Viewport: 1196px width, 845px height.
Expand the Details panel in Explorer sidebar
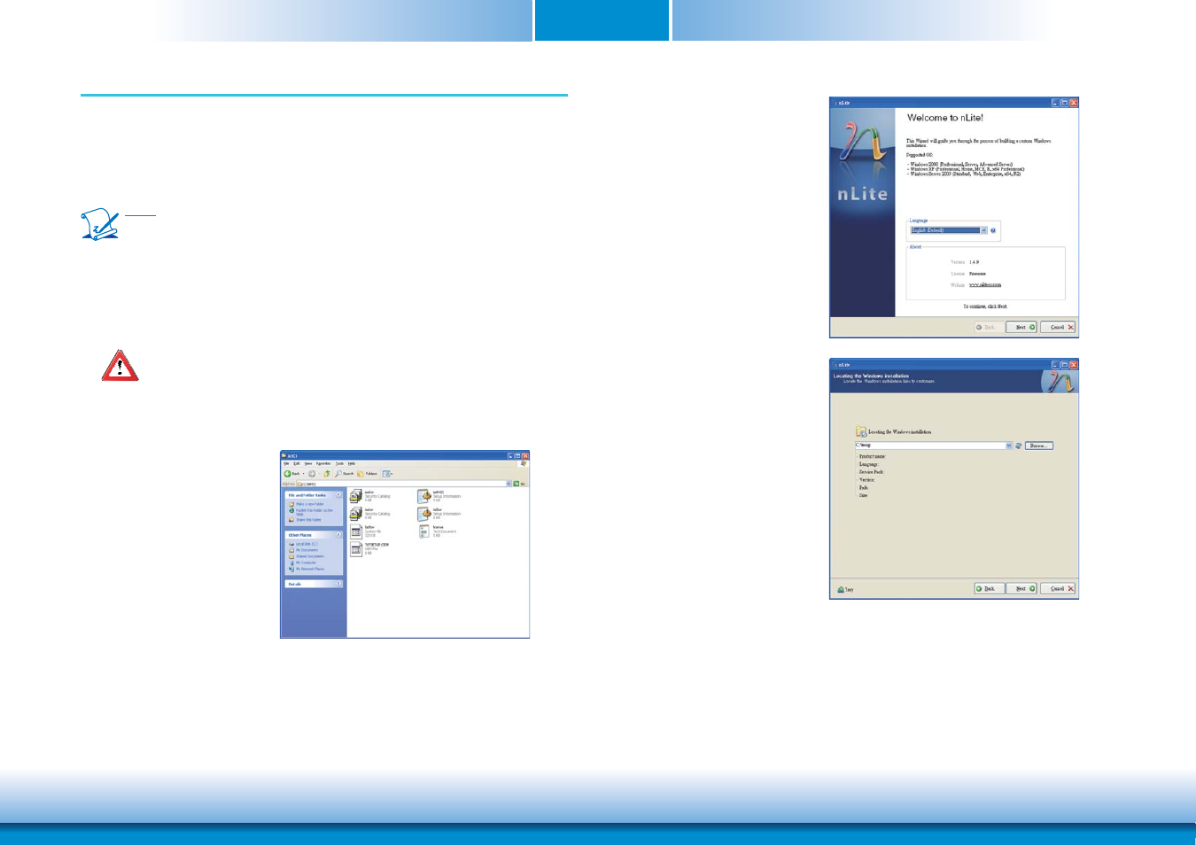click(338, 584)
